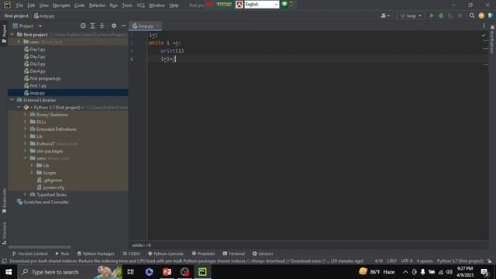Select the loop.py editor tab
The image size is (496, 279).
[x=145, y=26]
